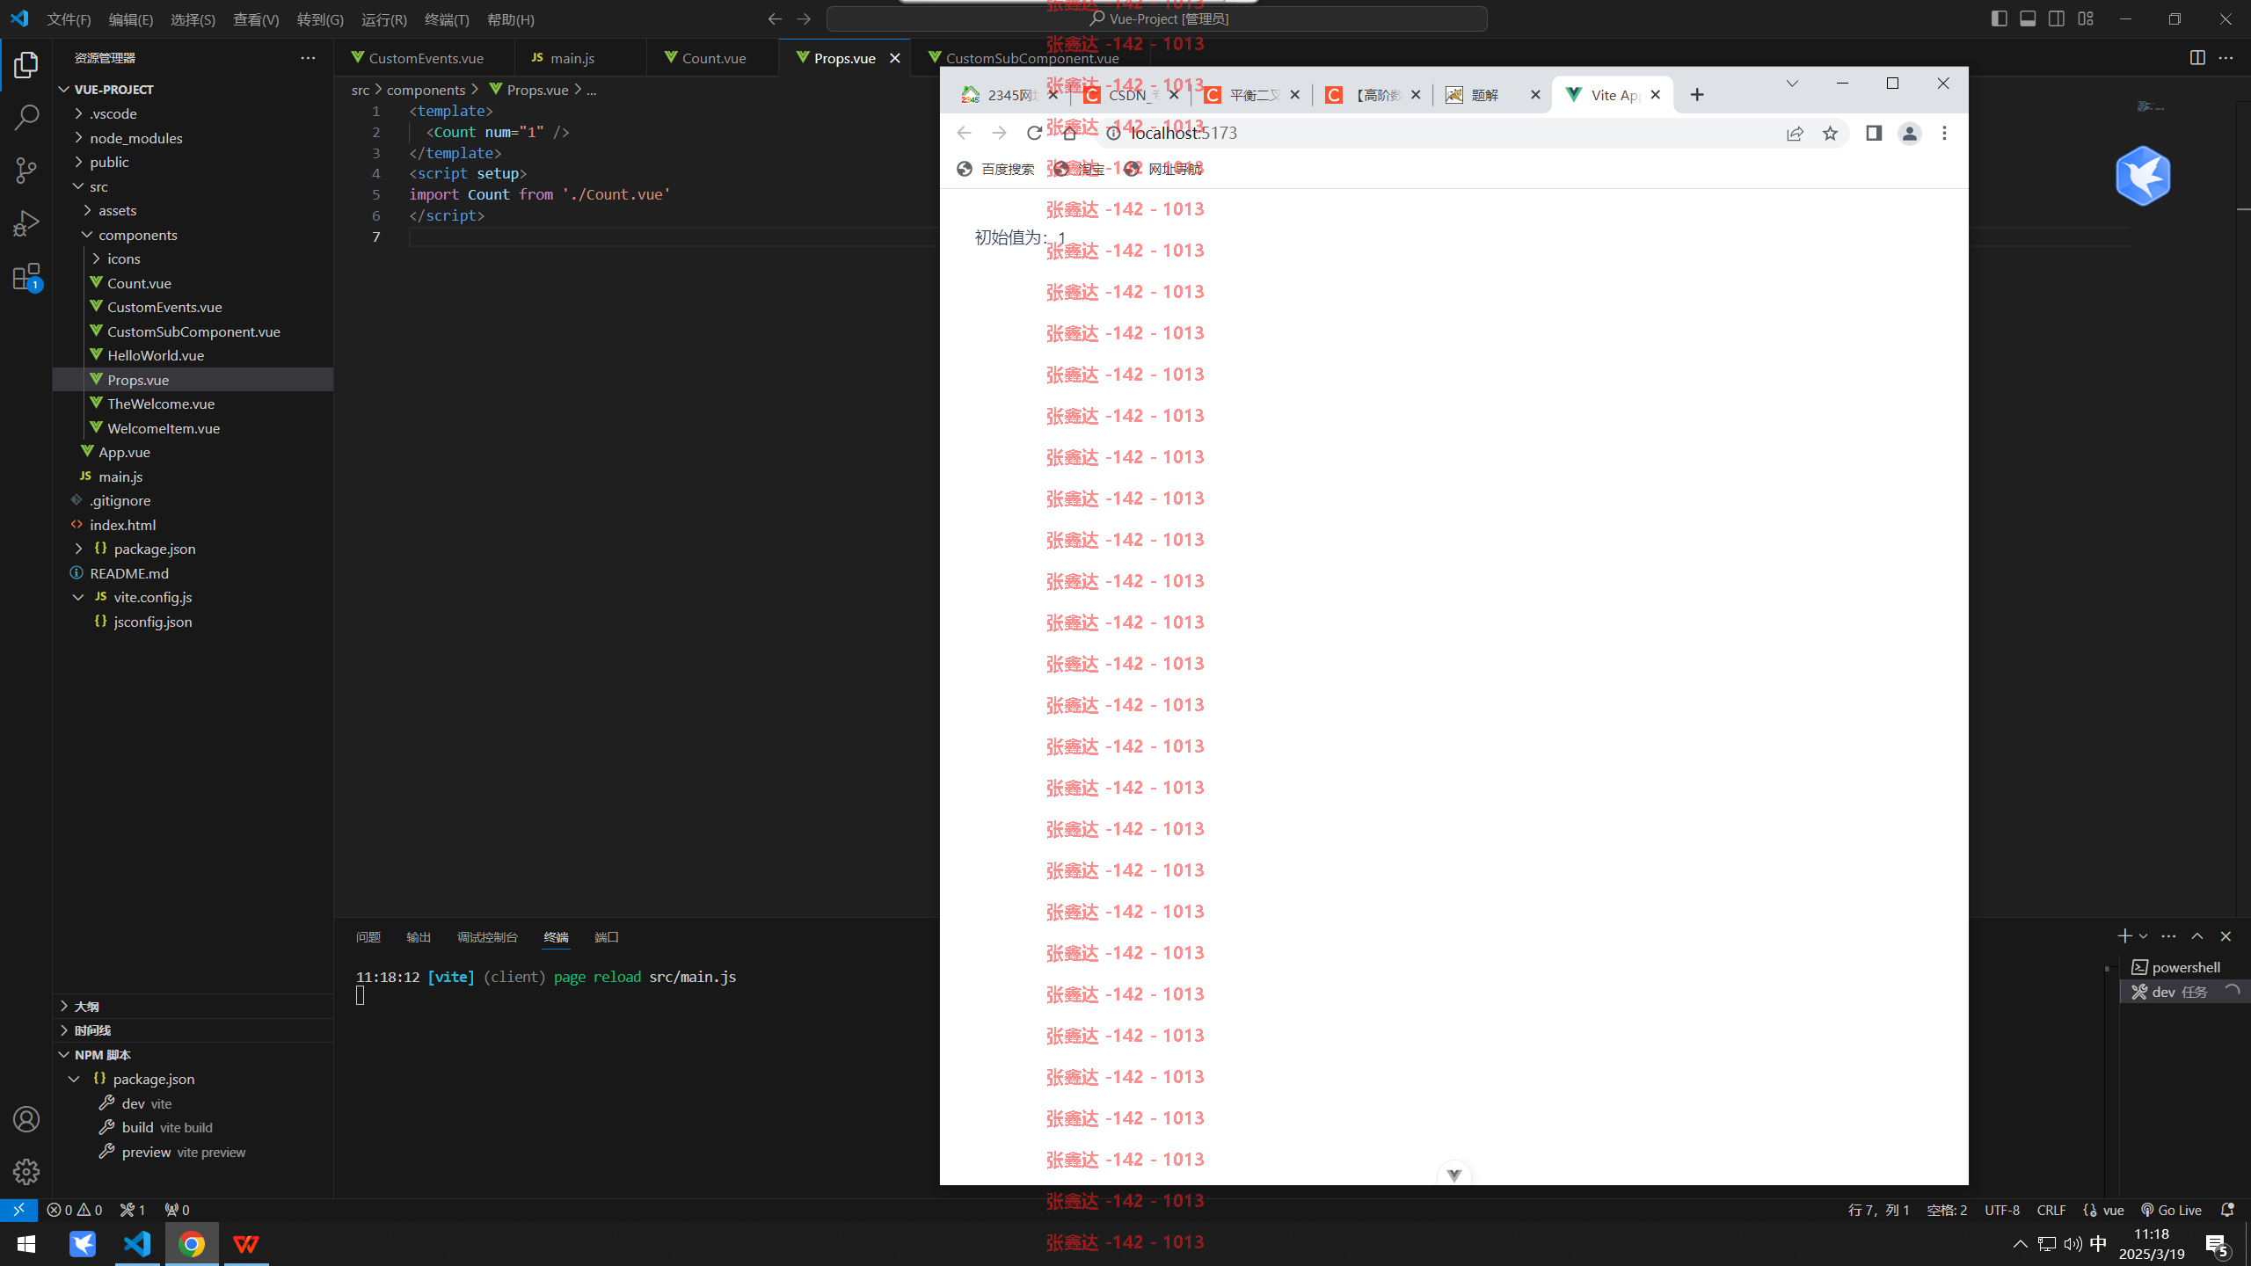The width and height of the screenshot is (2251, 1266).
Task: Open Chrome side panel icon
Action: (x=1874, y=133)
